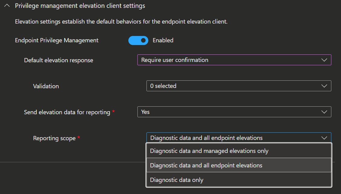Click the elevation settings description text
The width and height of the screenshot is (341, 194).
click(x=121, y=22)
